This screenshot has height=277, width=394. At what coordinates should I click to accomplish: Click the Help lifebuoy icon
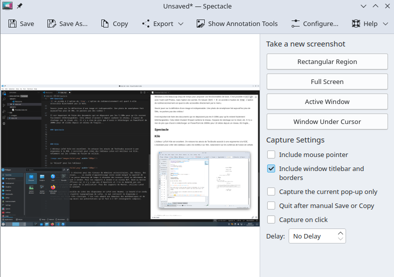(356, 23)
